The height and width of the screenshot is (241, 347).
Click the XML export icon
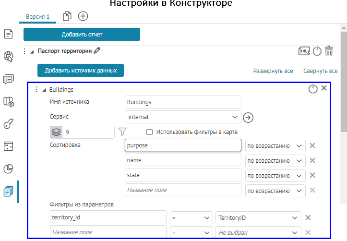click(x=304, y=51)
